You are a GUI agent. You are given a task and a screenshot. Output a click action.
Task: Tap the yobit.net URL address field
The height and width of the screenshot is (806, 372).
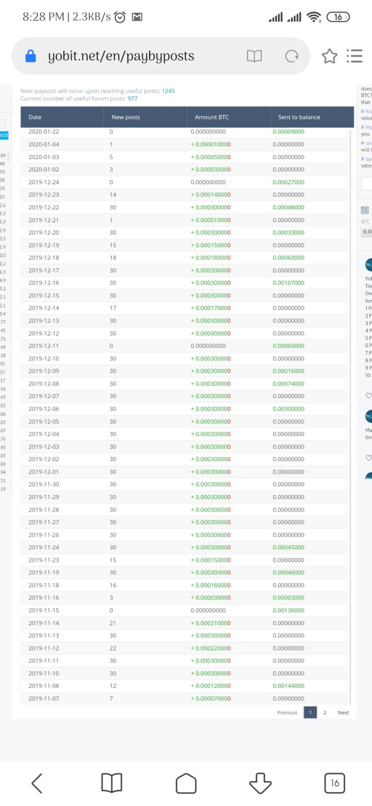click(x=121, y=56)
